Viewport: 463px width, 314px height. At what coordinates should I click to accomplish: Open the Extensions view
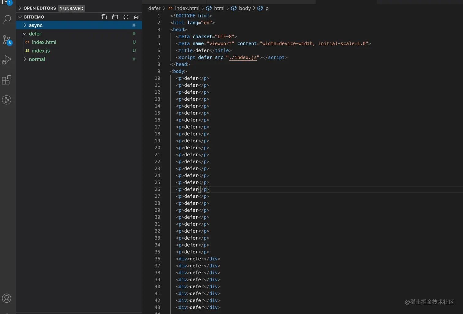[7, 80]
